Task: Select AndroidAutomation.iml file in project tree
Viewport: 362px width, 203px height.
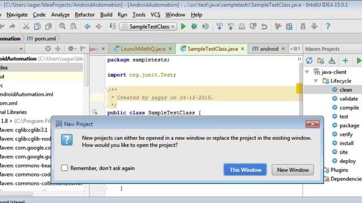Action: point(27,94)
